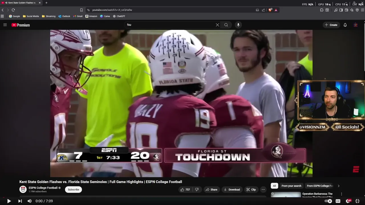365x205 pixels.
Task: Mute the video volume speaker
Action: (29, 201)
